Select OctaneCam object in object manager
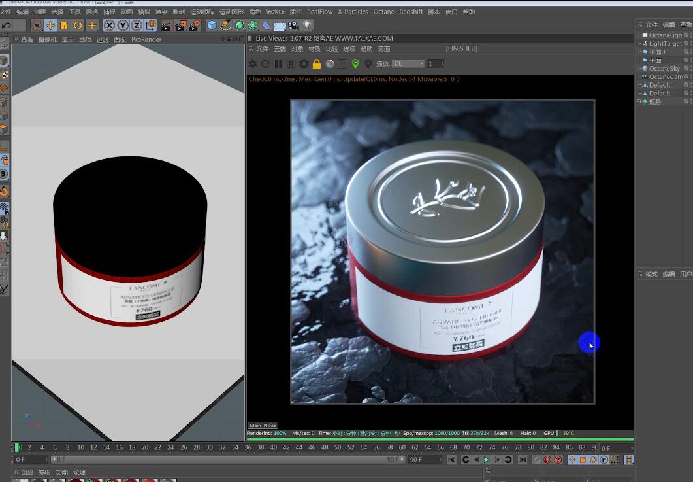The height and width of the screenshot is (482, 693). (665, 77)
